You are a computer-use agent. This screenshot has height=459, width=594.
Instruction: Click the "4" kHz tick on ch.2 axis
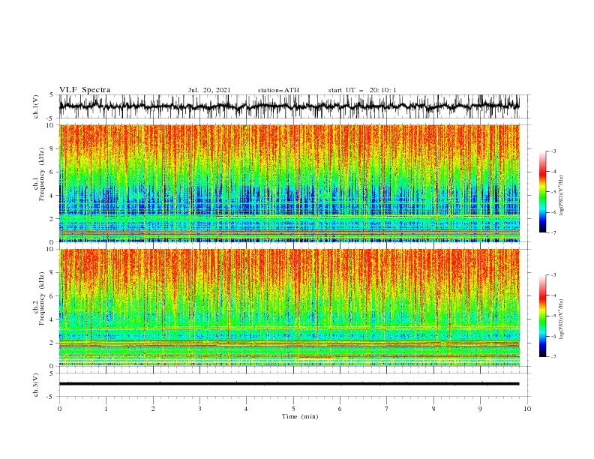[52, 319]
